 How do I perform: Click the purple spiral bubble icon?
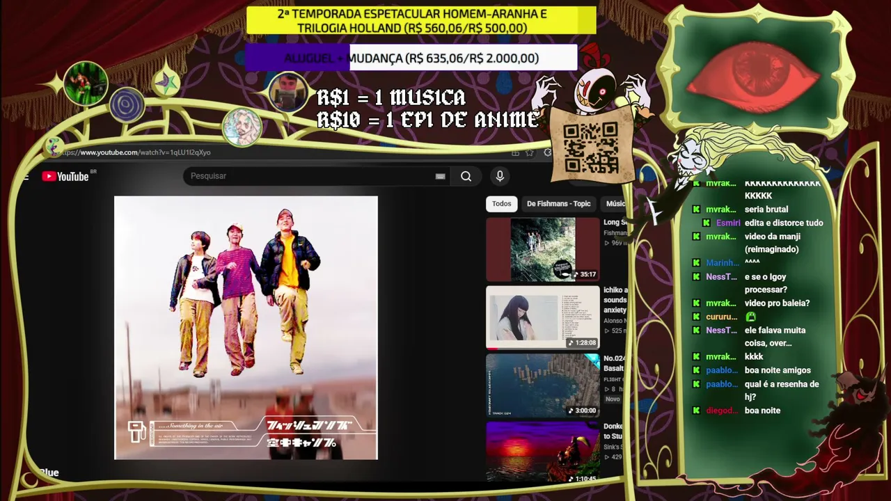coord(127,105)
